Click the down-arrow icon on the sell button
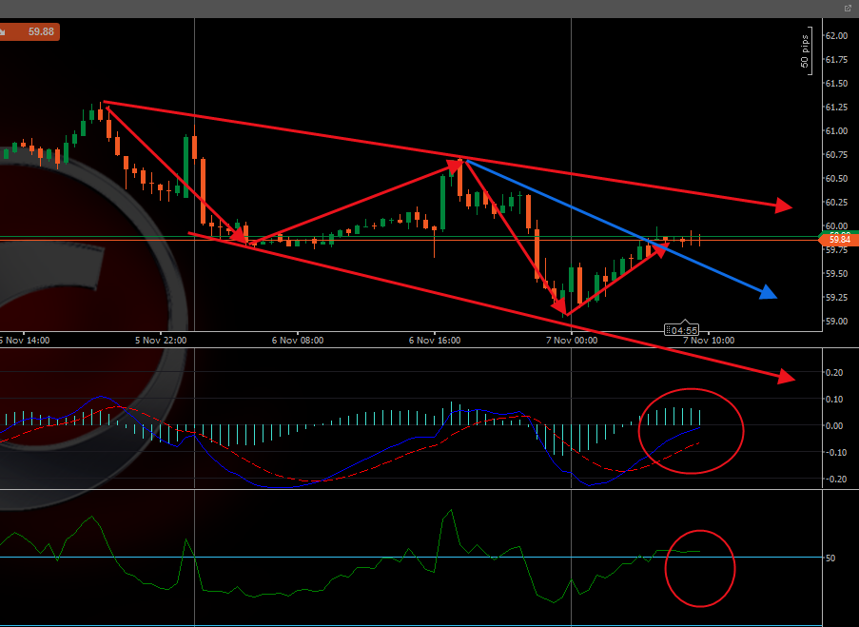Screen dimensions: 859x627 pyautogui.click(x=2, y=32)
